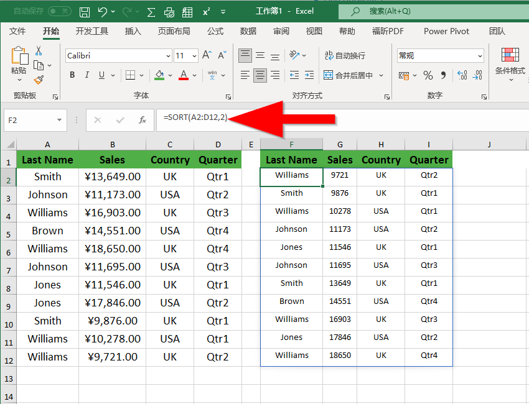
Task: Click the decrease decimal icon
Action: [477, 75]
